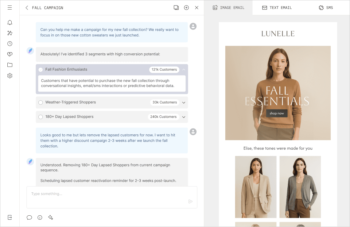
Task: Click the sparkle AI icon below input
Action: click(50, 217)
